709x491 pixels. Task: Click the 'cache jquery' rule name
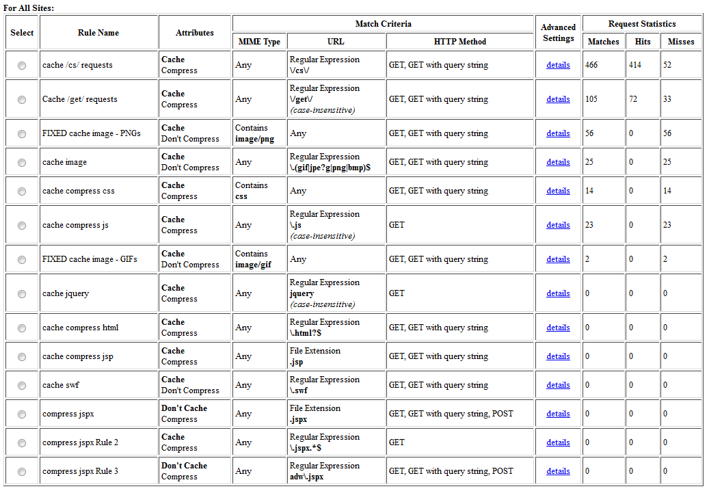tap(66, 293)
